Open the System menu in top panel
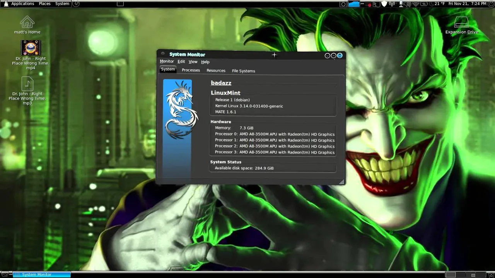 click(62, 3)
